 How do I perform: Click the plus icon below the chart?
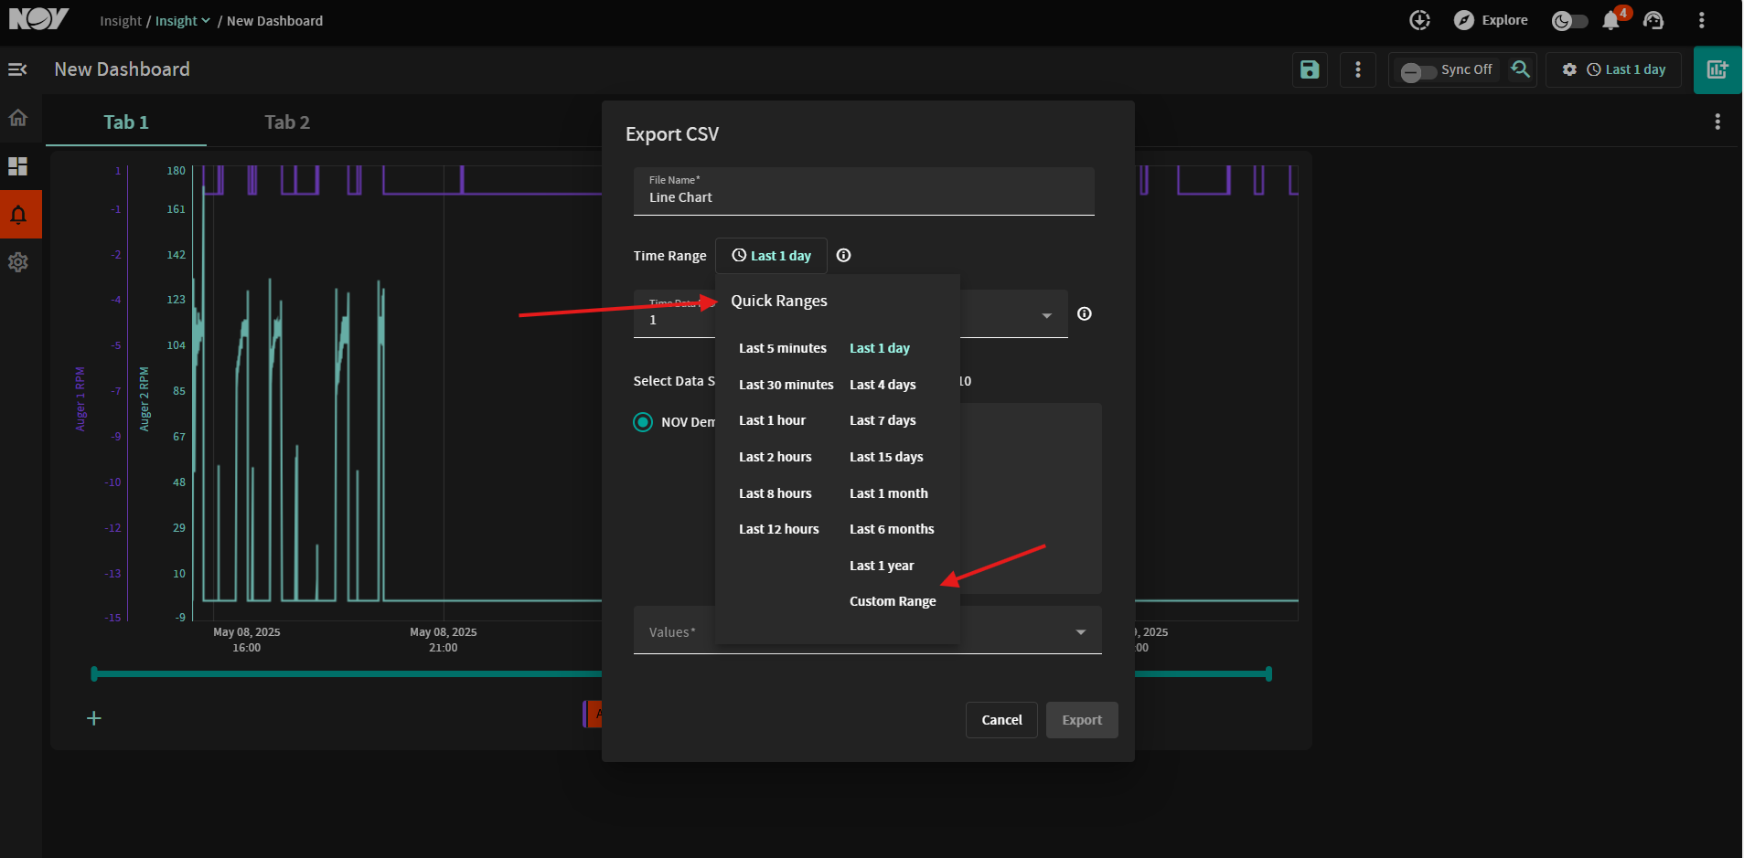coord(94,718)
